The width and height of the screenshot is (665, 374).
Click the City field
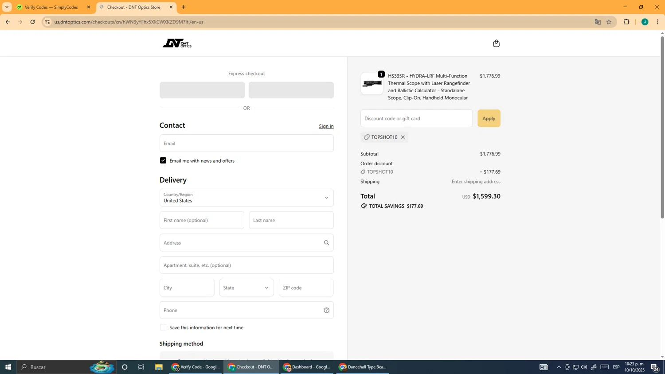(187, 288)
